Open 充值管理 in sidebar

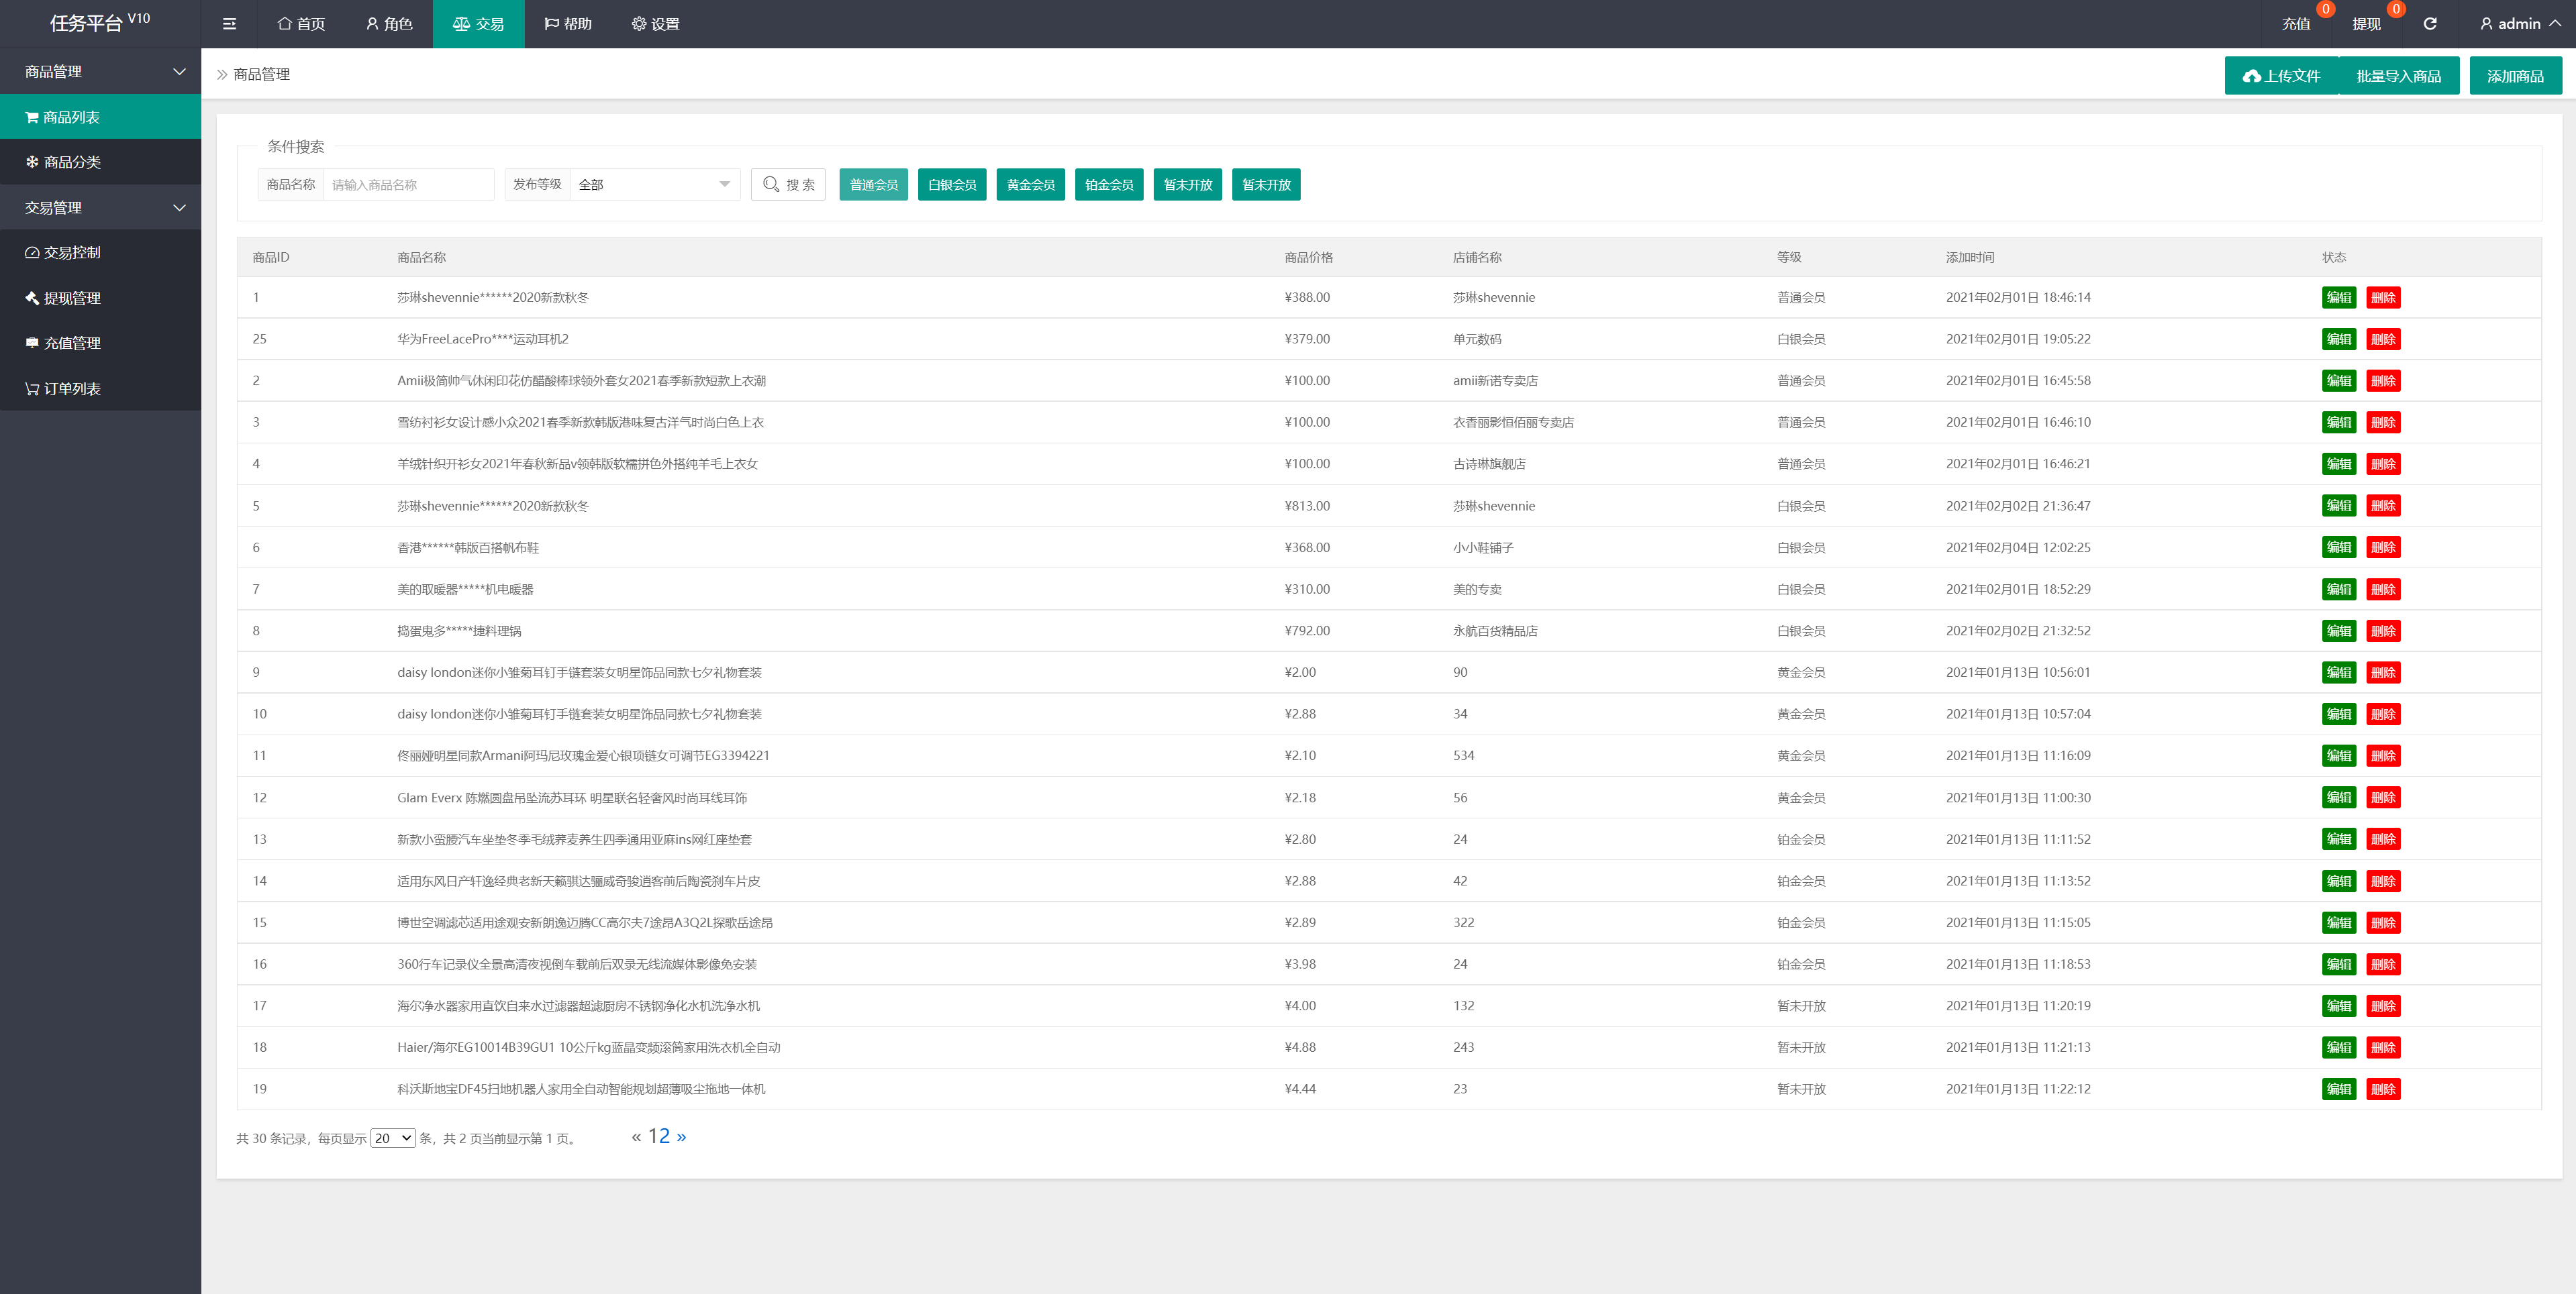point(72,343)
